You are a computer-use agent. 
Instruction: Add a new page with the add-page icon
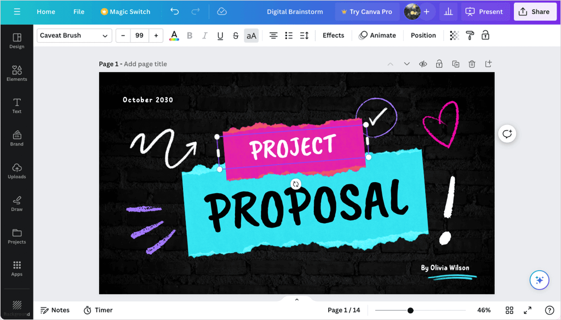[488, 63]
